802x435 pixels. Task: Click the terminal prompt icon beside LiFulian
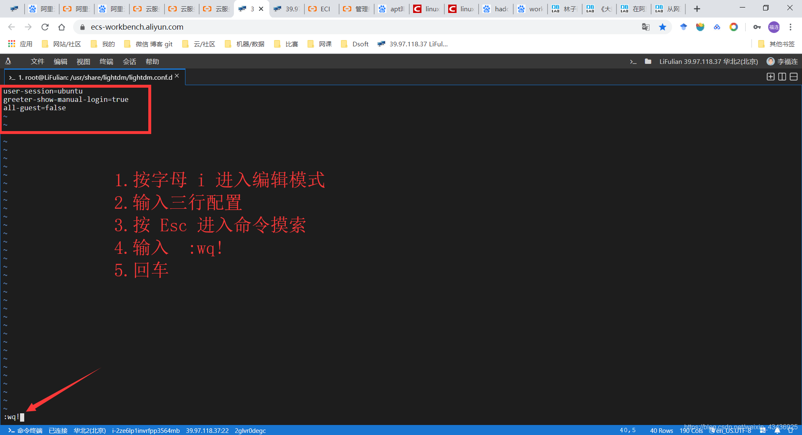pos(633,61)
